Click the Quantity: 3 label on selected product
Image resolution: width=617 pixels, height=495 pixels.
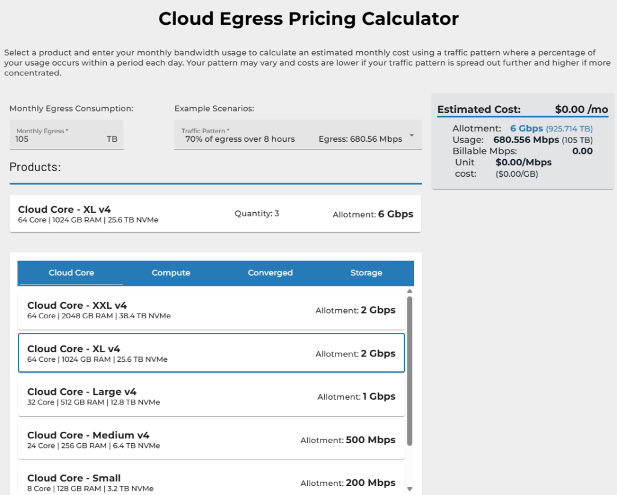(257, 213)
